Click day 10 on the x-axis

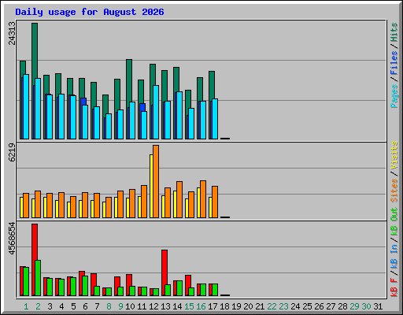130,306
